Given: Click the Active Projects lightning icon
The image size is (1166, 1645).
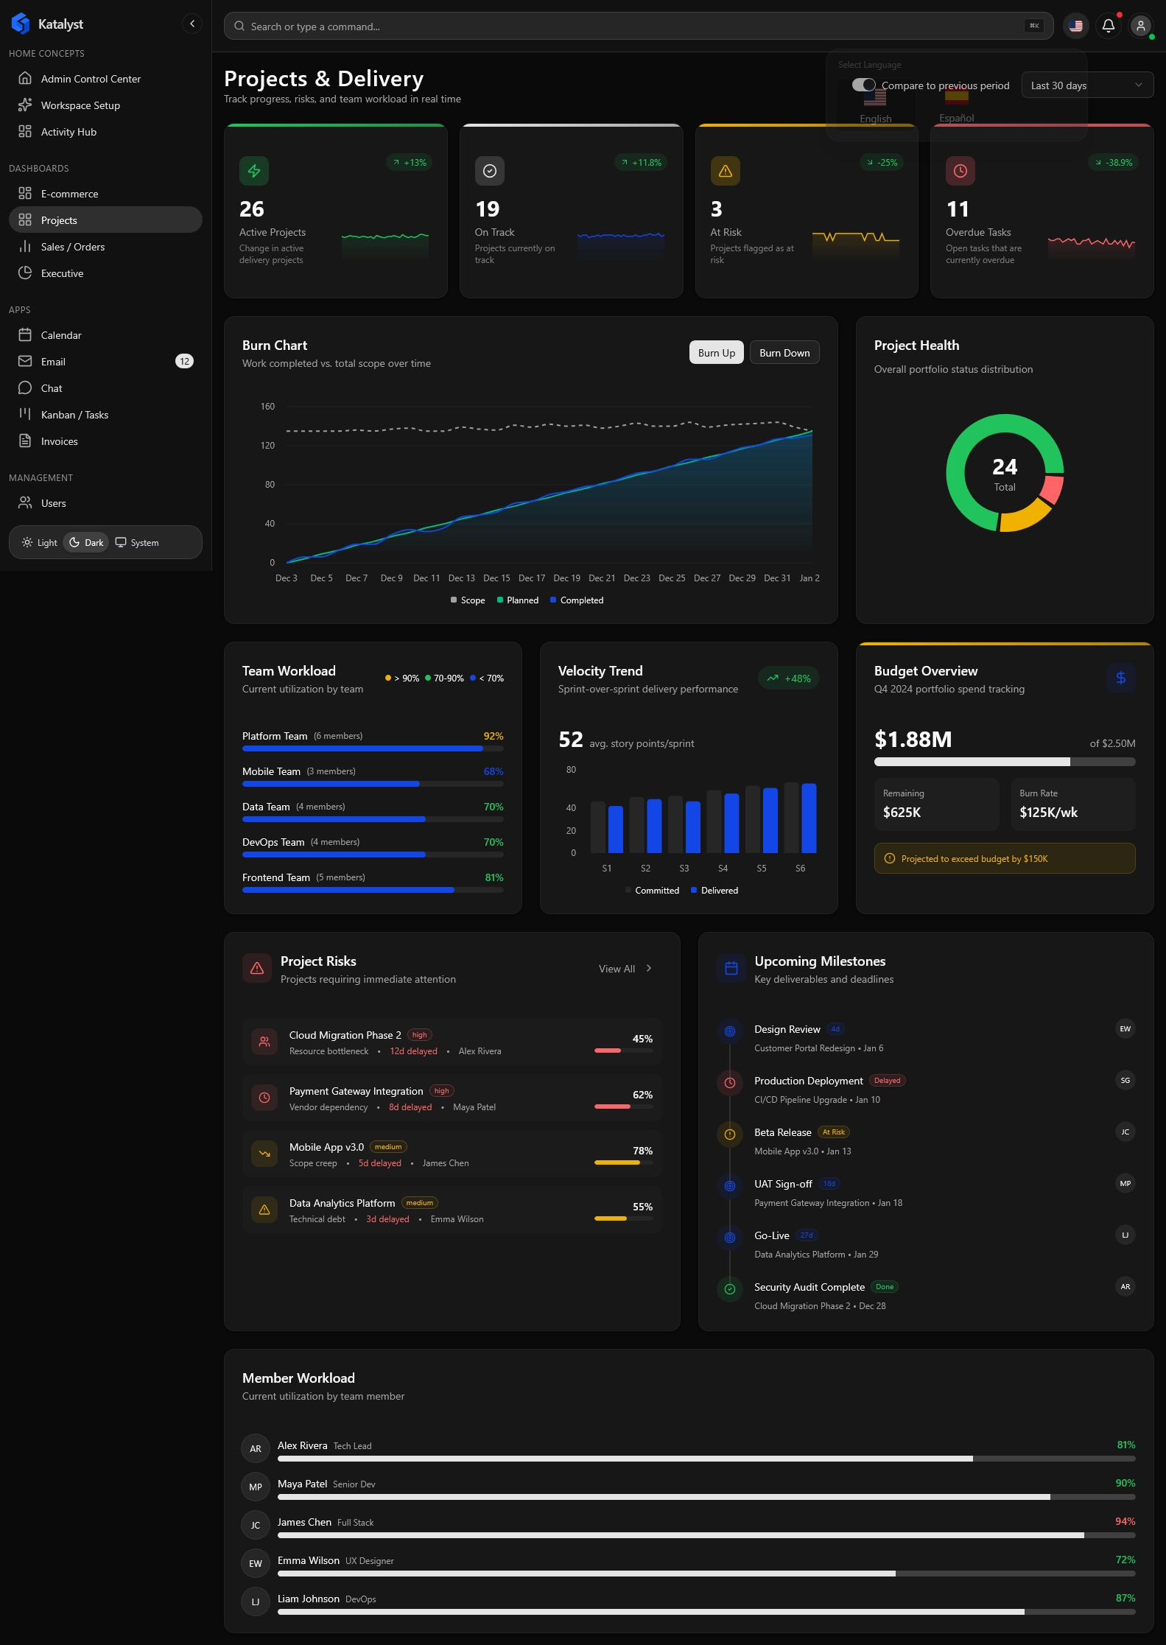Looking at the screenshot, I should tap(254, 171).
